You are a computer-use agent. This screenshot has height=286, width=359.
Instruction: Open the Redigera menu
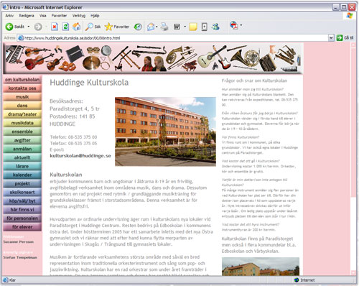point(27,16)
